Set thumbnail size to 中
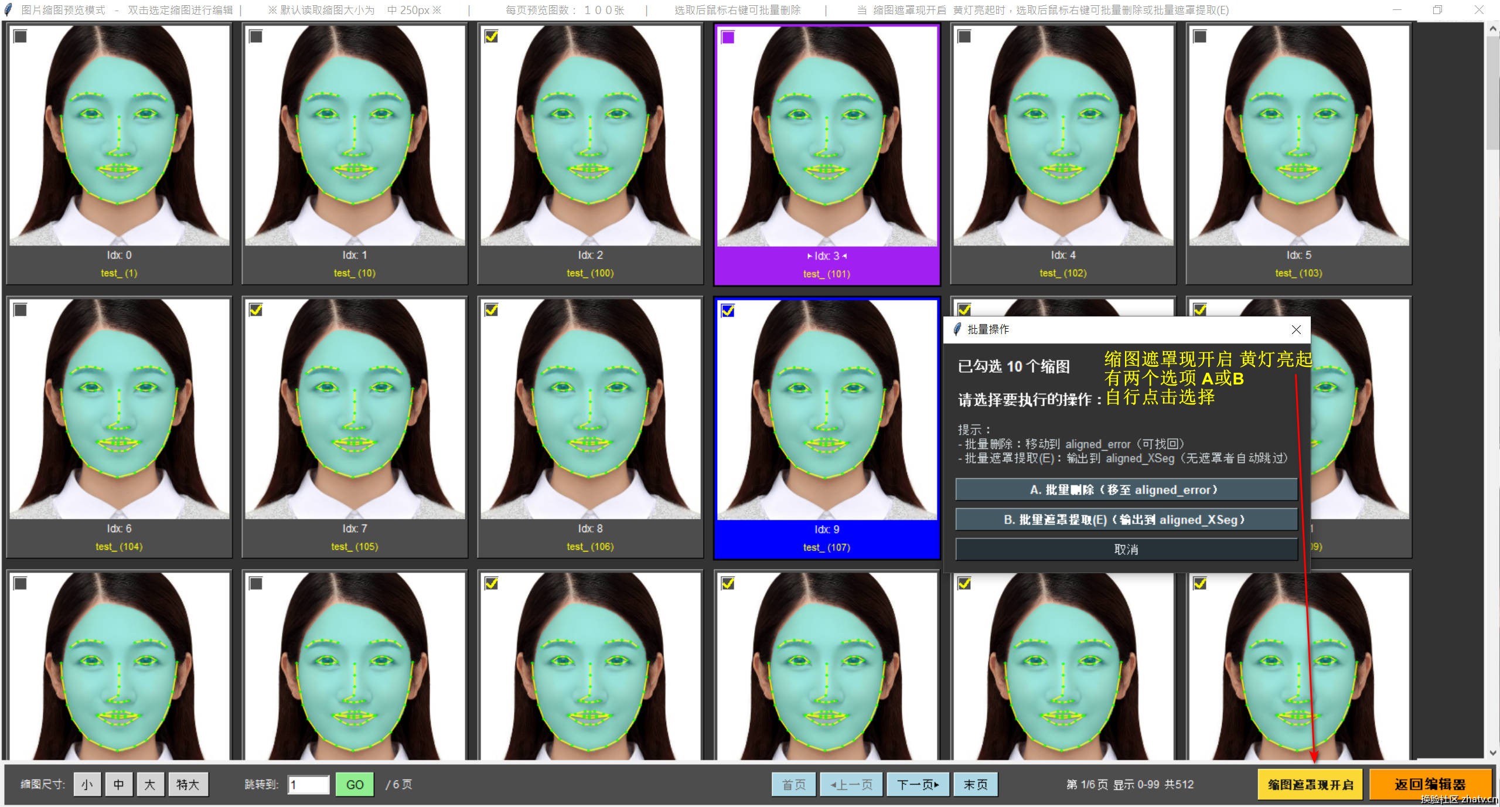1500x807 pixels. click(118, 785)
